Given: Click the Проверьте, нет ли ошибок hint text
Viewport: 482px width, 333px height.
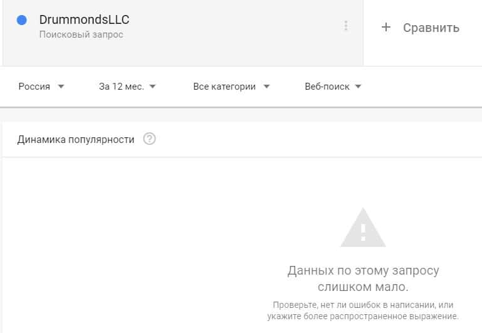Looking at the screenshot, I should (x=363, y=310).
